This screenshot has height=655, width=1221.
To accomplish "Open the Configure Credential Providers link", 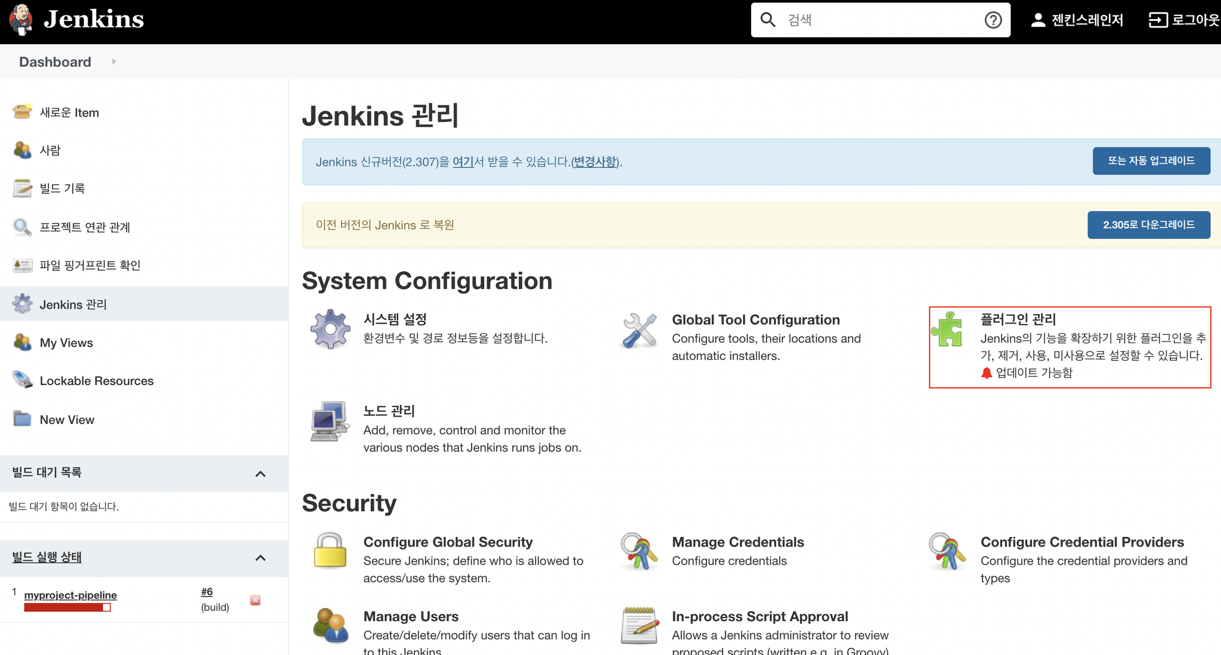I will (x=1082, y=542).
